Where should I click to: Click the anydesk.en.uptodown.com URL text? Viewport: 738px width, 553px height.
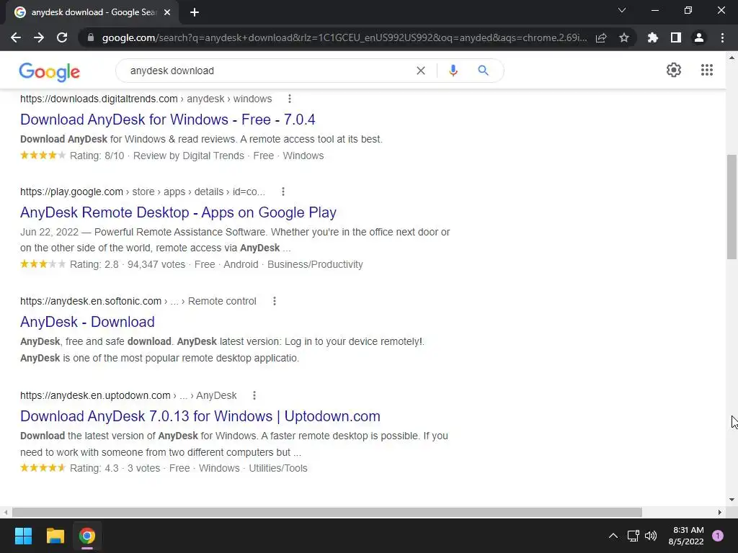point(95,395)
